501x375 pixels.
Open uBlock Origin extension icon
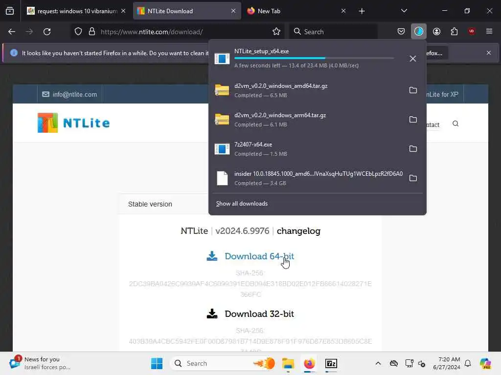point(472,31)
